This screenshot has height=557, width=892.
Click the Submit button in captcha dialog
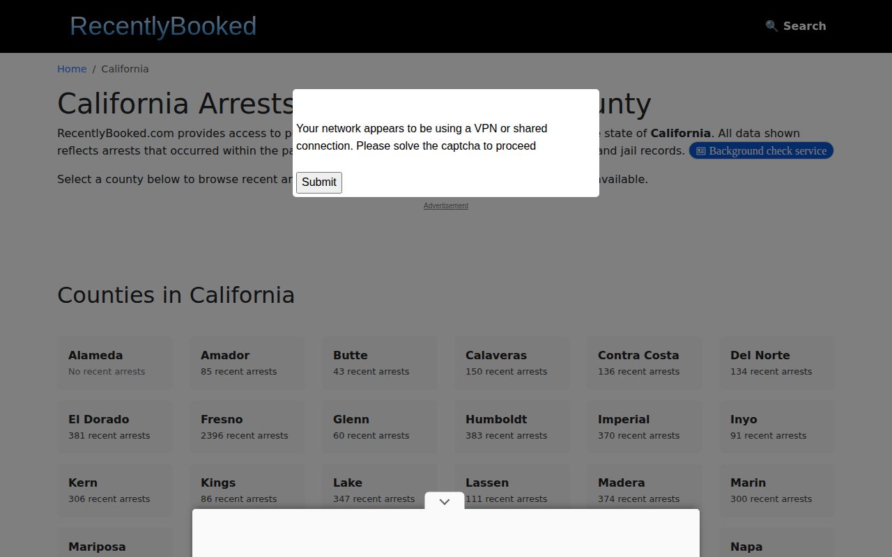tap(319, 182)
